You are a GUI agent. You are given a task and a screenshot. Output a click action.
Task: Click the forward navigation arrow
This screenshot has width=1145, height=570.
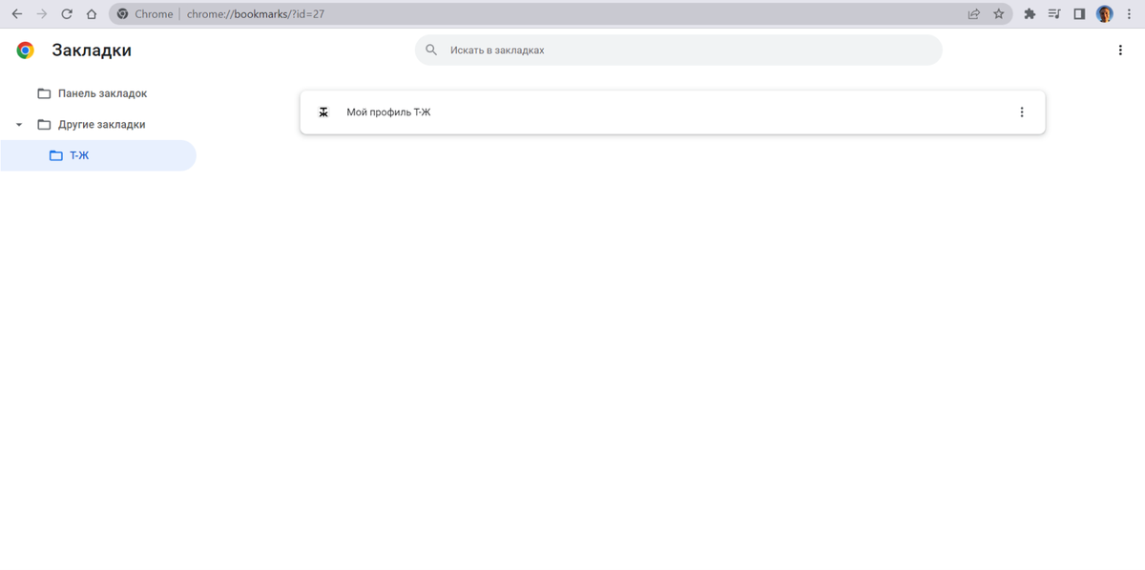tap(41, 14)
